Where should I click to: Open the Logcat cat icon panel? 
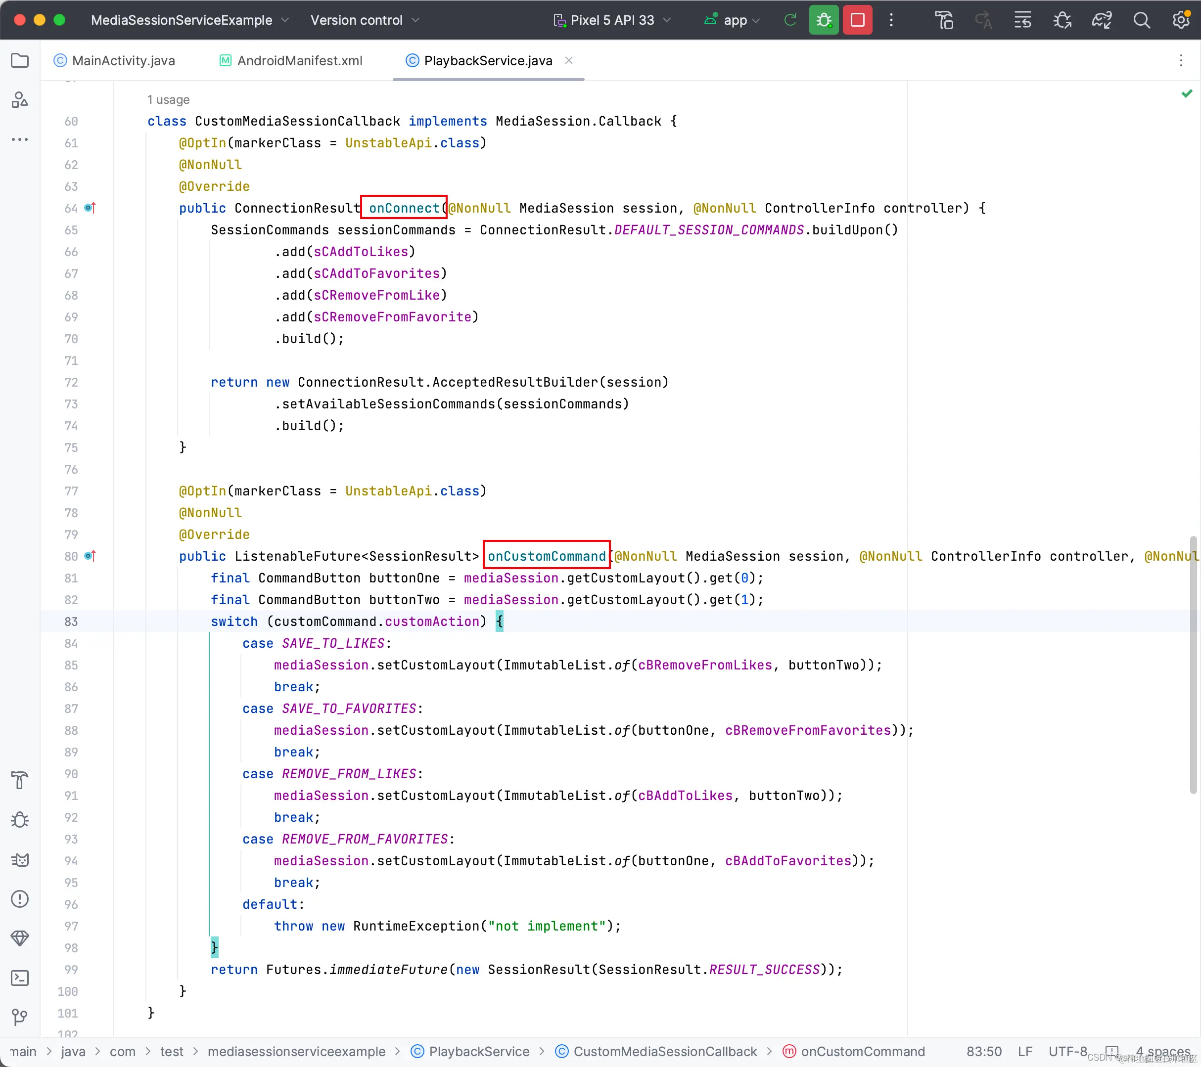click(x=20, y=860)
